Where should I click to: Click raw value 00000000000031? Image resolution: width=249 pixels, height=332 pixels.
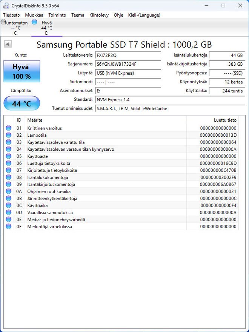(218, 191)
